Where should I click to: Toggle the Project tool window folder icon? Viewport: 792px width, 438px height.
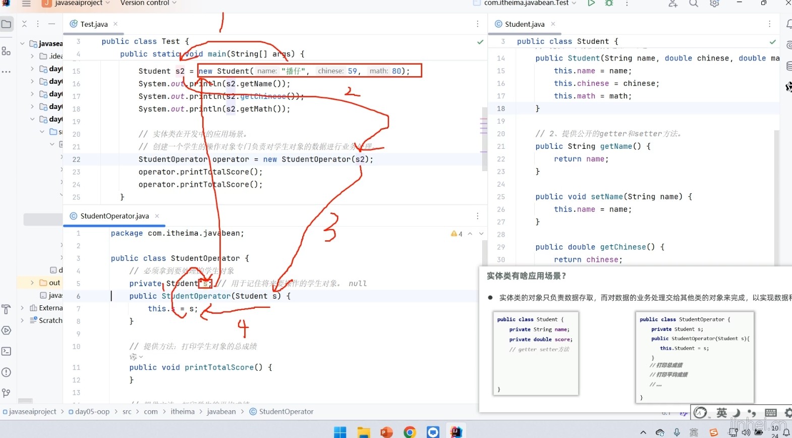point(7,24)
